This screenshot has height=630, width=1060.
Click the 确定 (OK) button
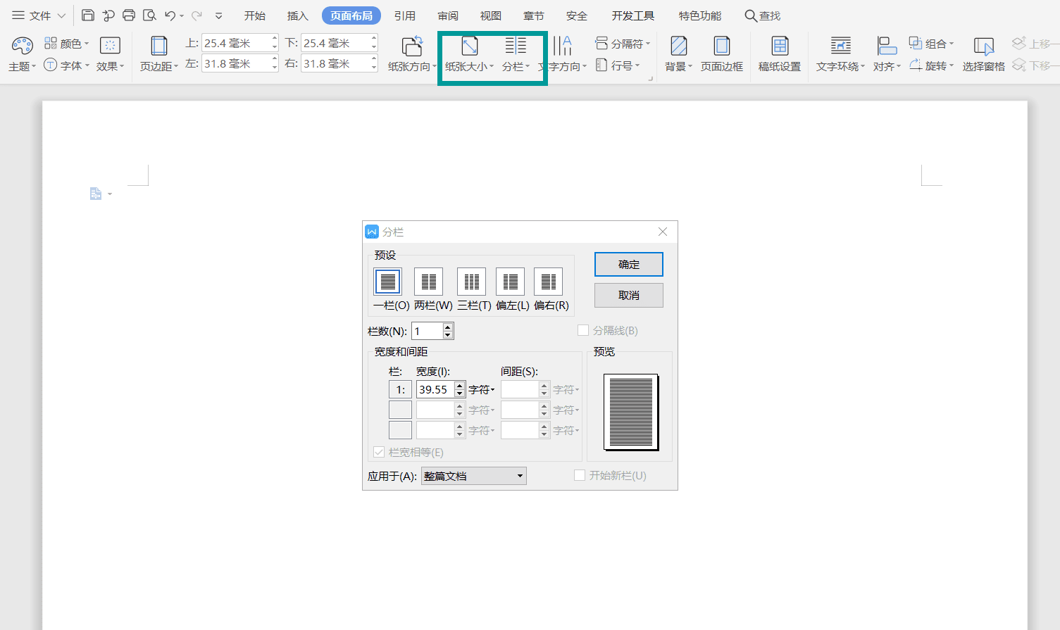pyautogui.click(x=628, y=264)
